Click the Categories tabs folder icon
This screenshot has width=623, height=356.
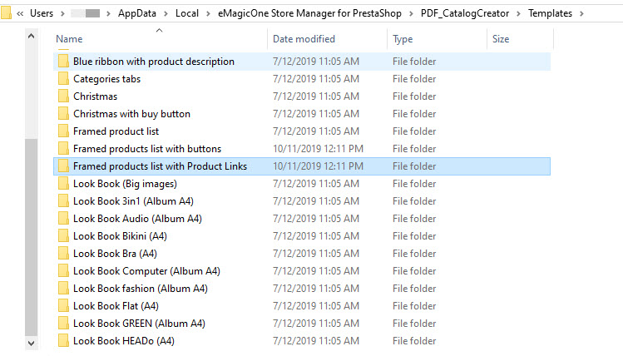pos(63,79)
